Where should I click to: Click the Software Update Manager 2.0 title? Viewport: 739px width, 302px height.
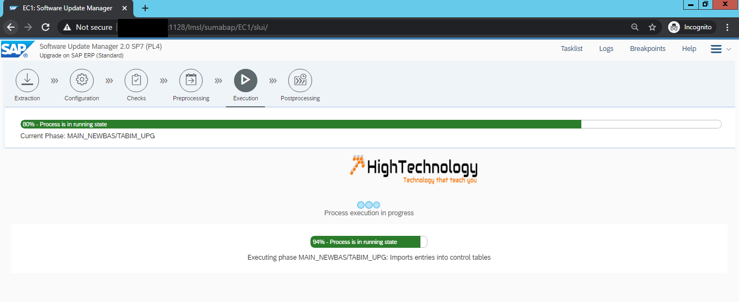point(101,47)
